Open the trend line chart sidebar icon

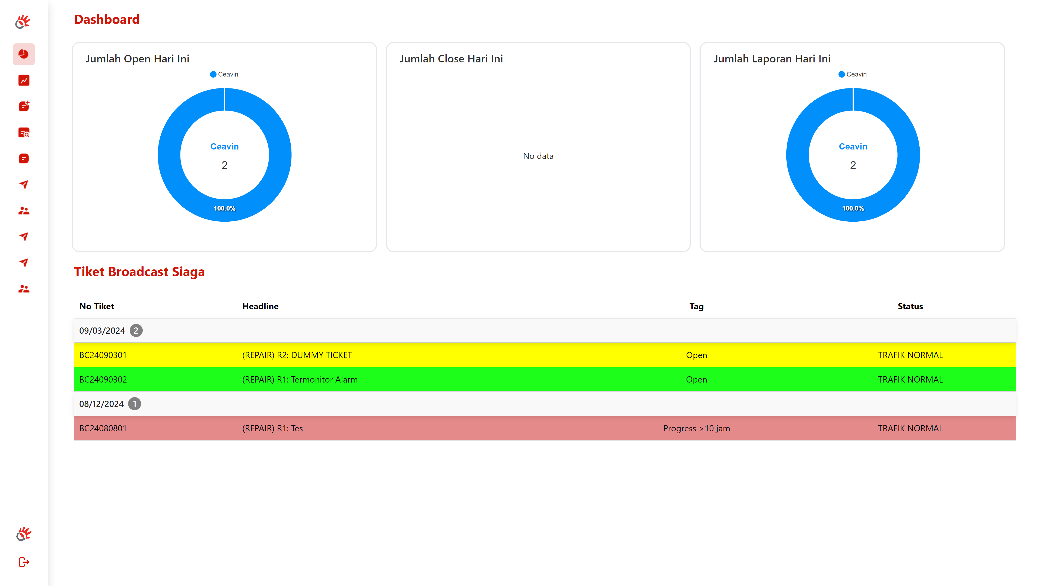point(24,81)
